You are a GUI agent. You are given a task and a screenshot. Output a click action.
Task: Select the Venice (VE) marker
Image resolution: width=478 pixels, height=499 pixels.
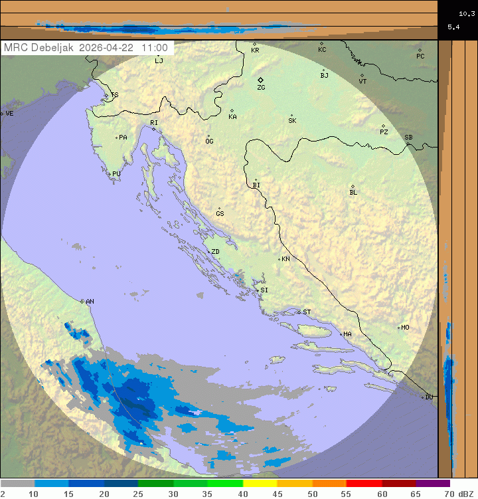pos(2,114)
